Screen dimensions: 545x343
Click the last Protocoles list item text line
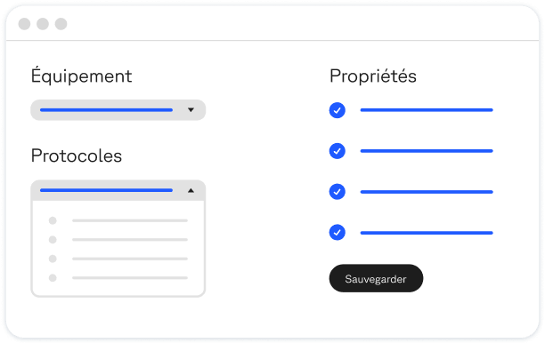[x=130, y=278]
